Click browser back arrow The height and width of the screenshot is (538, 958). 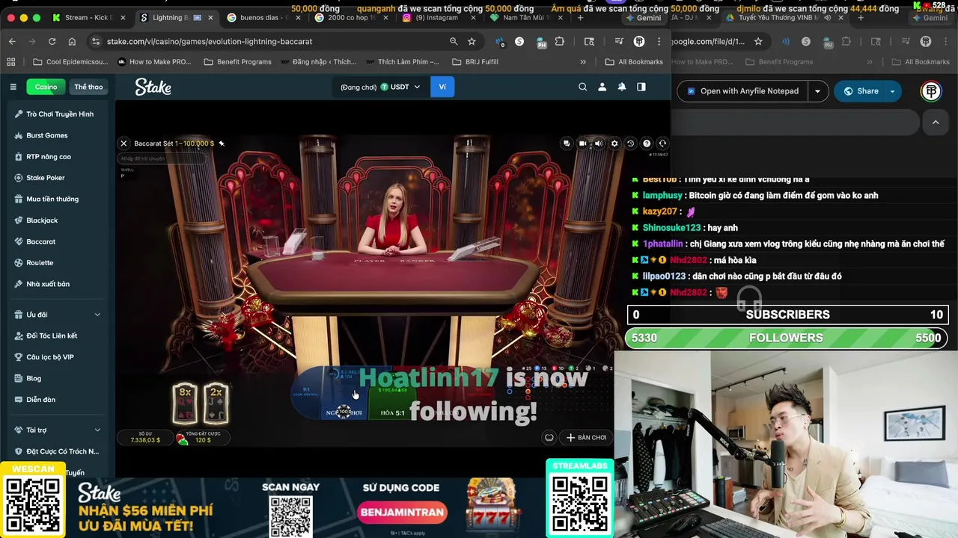point(12,41)
